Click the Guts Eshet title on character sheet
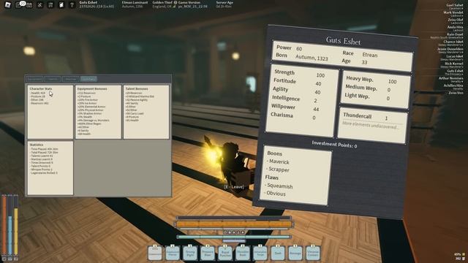Image resolution: width=468 pixels, height=263 pixels. [343, 41]
